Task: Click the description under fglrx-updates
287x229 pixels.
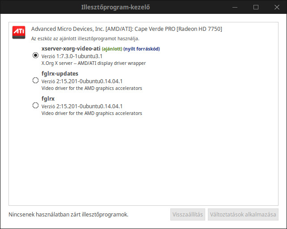Action: click(92, 88)
